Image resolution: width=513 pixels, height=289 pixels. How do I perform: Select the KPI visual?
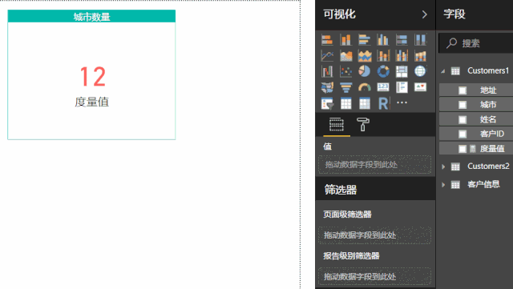420,87
